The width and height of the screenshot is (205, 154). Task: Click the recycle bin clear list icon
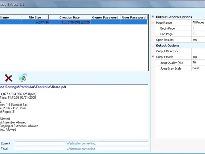(23, 78)
